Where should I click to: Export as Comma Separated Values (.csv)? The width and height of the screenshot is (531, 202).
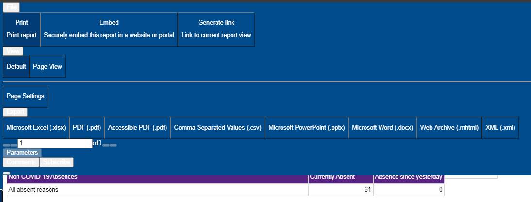pyautogui.click(x=218, y=128)
